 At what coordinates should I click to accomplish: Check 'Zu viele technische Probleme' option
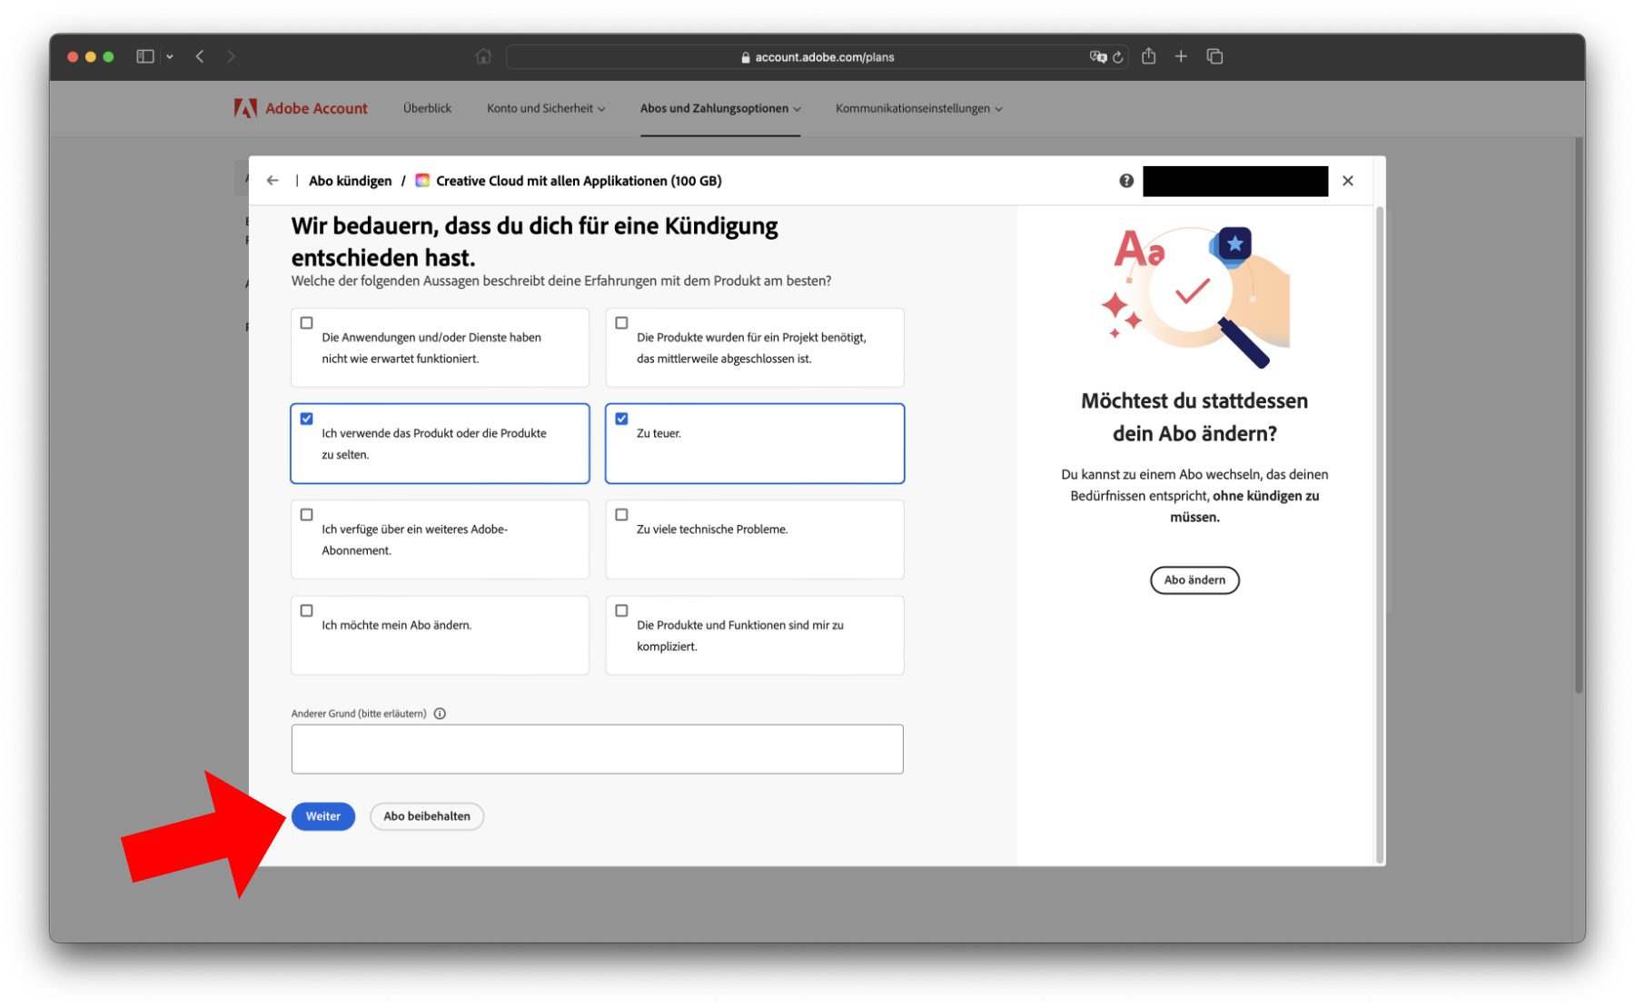[x=621, y=515]
